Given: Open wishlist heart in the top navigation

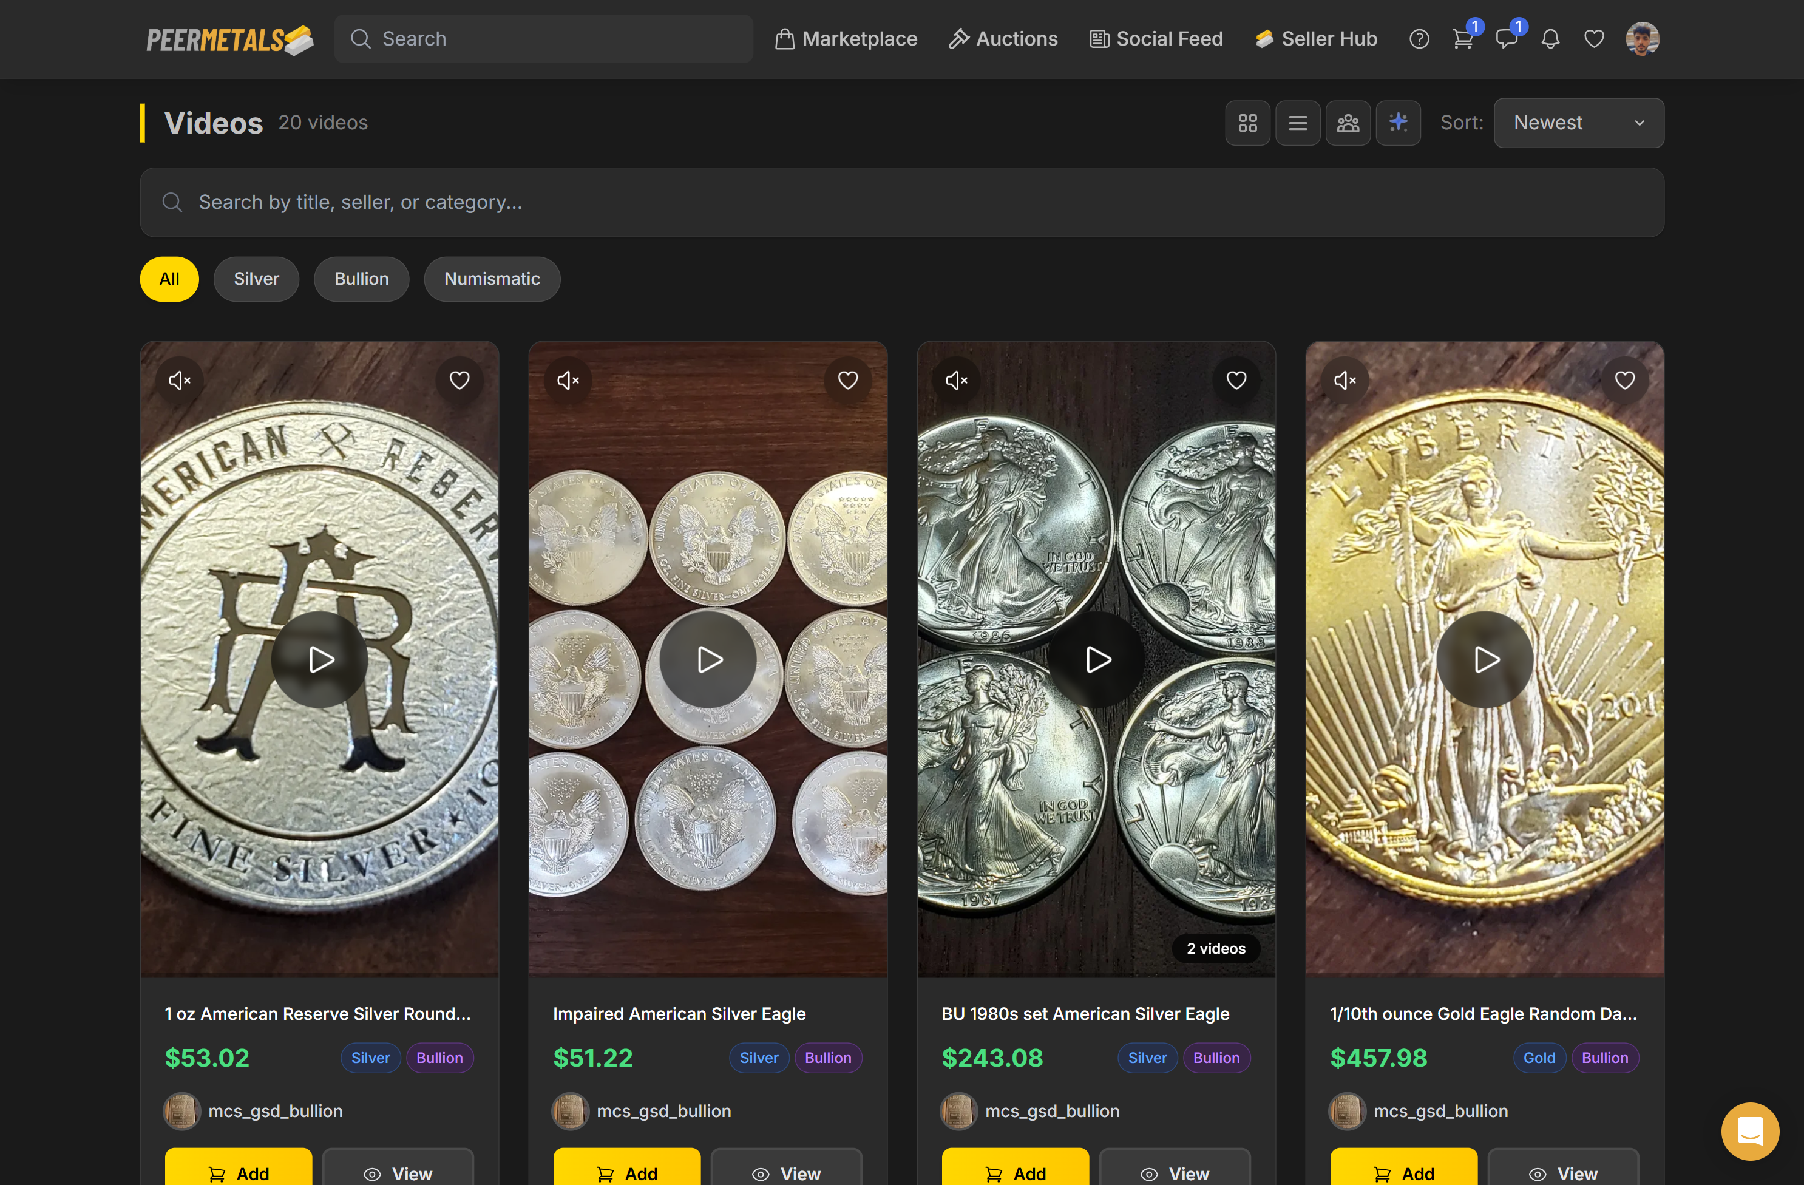Looking at the screenshot, I should click(x=1594, y=39).
